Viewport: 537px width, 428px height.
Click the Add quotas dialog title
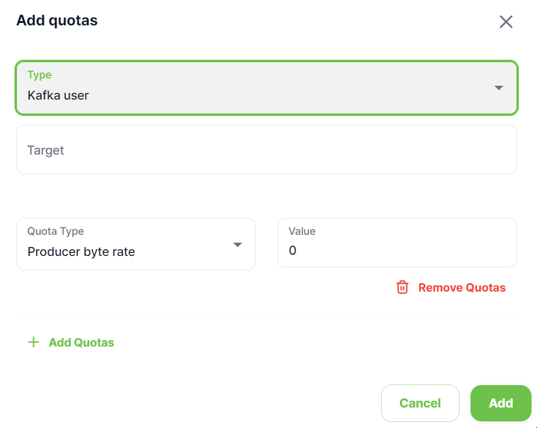tap(57, 21)
